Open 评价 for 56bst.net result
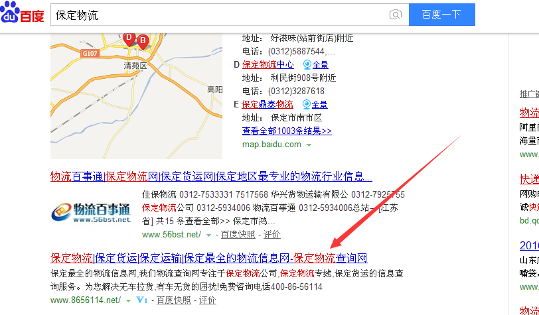 (x=272, y=235)
